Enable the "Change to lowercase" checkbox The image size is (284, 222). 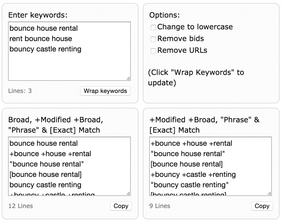(153, 27)
